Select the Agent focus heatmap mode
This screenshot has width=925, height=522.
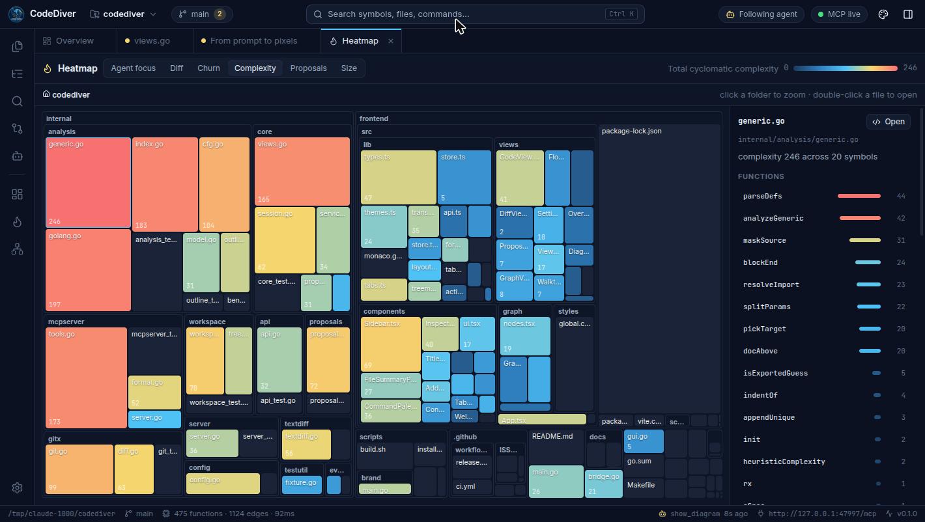[133, 68]
